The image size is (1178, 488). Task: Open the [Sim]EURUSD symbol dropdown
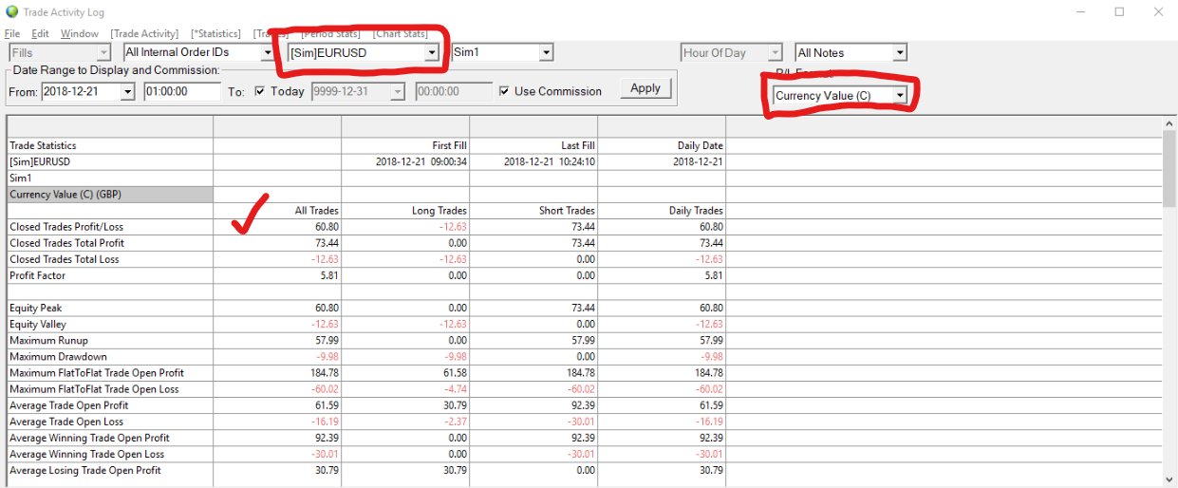coord(432,53)
